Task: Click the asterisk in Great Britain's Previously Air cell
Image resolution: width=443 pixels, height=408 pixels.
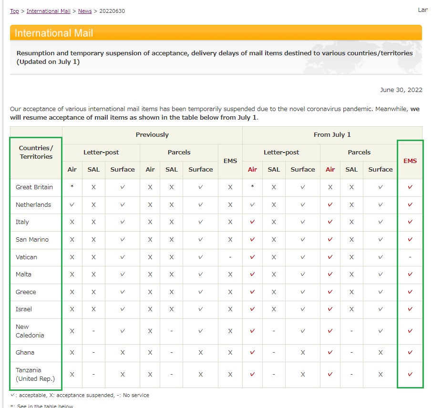Action: [x=72, y=187]
